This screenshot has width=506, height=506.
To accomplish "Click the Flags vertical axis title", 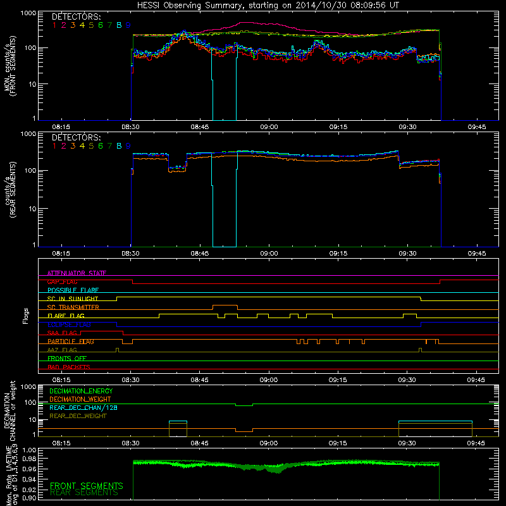I will click(x=26, y=316).
